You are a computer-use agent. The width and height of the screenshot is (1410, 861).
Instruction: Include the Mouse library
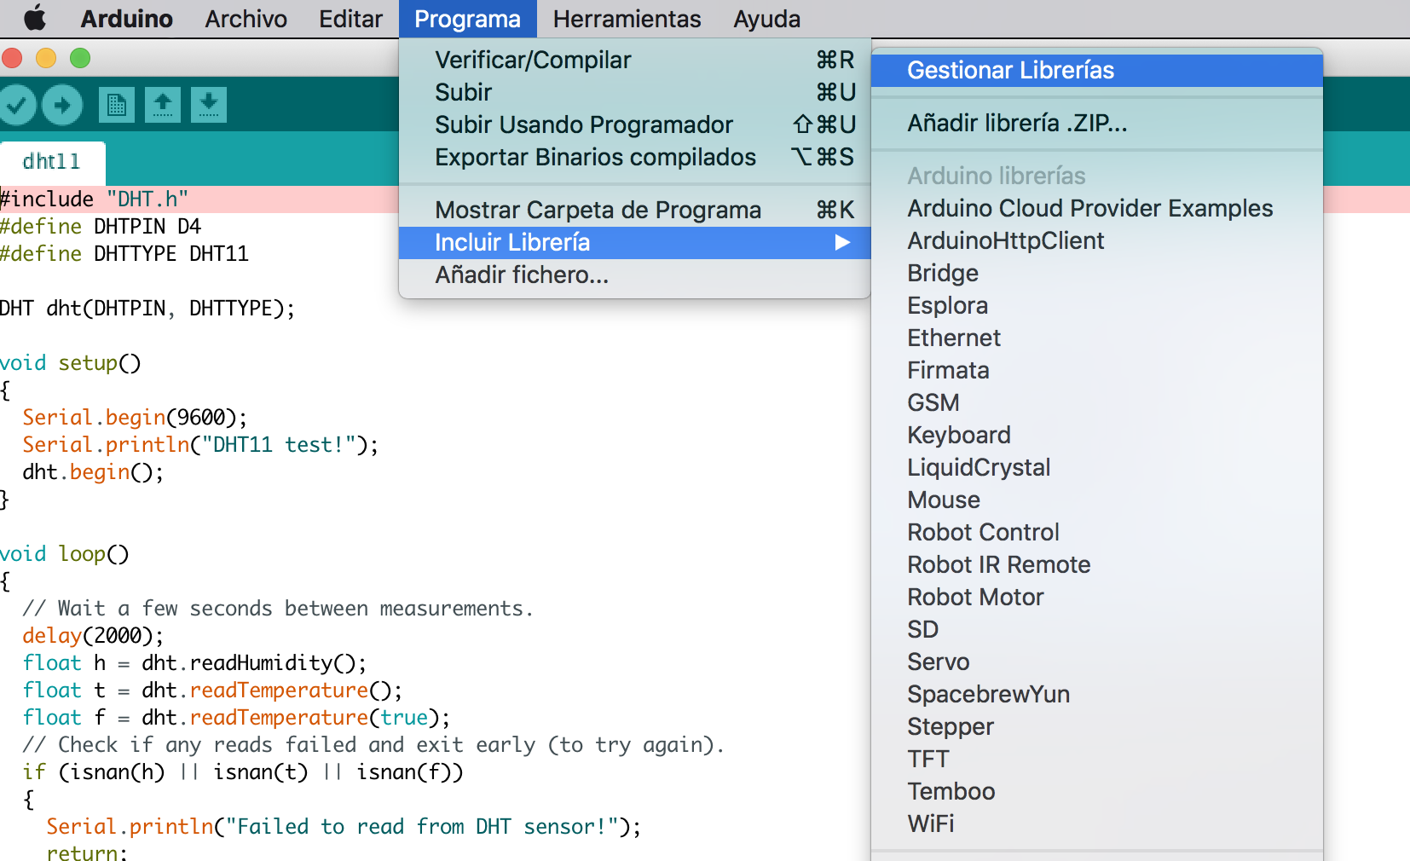pyautogui.click(x=1097, y=500)
